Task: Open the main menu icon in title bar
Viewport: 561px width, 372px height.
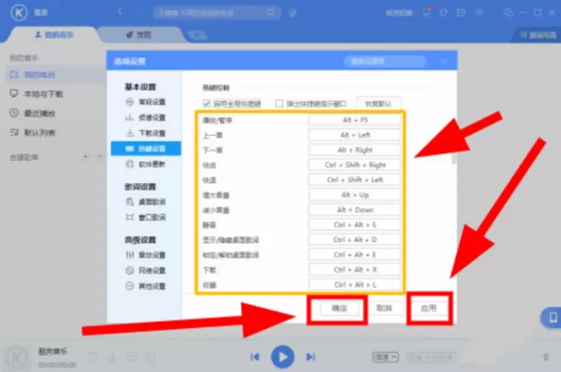Action: (480, 13)
